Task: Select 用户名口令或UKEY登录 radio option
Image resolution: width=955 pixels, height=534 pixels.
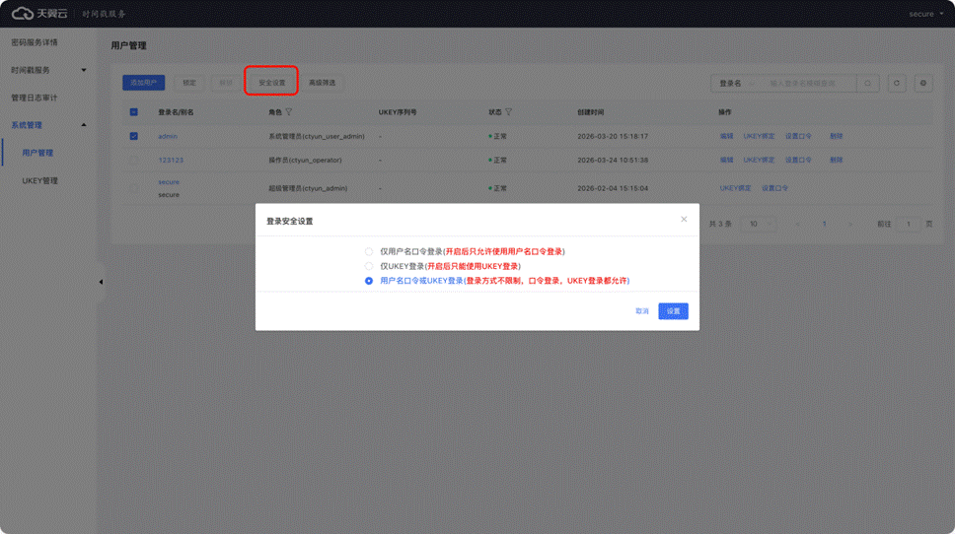Action: 368,281
